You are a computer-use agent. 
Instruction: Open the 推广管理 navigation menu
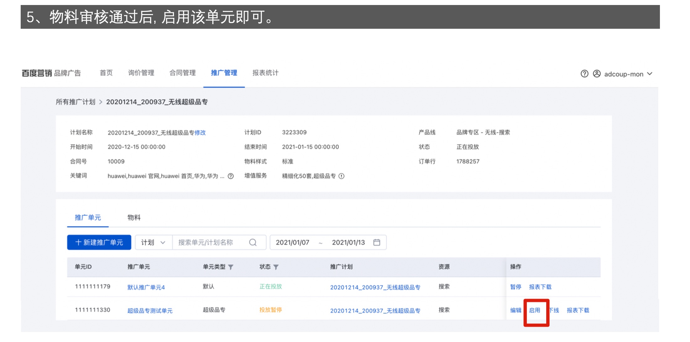click(224, 73)
